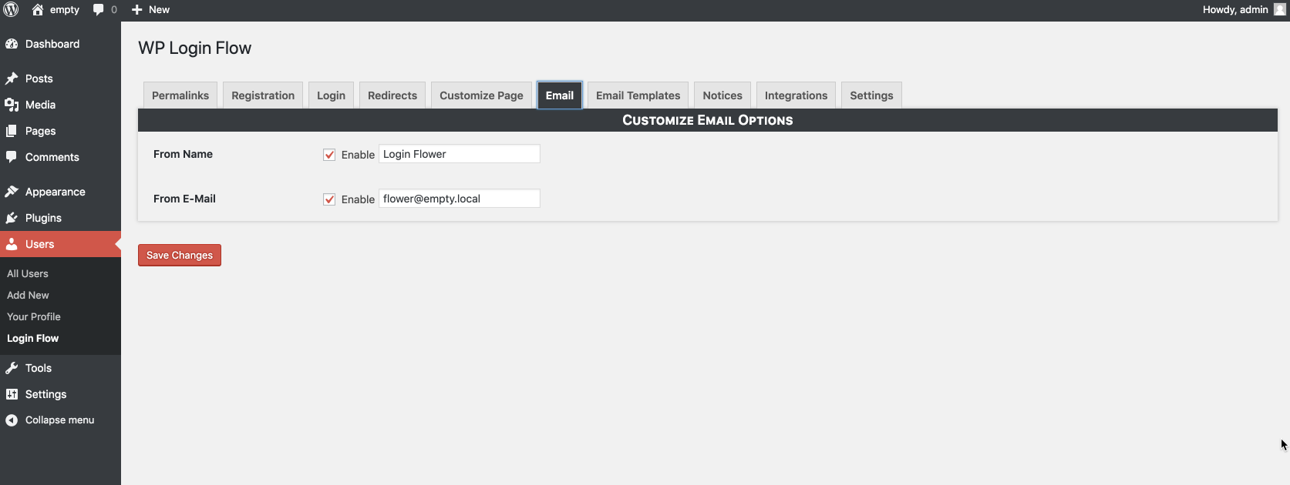Click the Posts pushpin icon

click(x=12, y=79)
